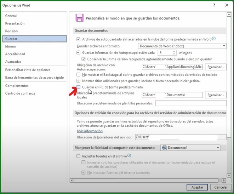The width and height of the screenshot is (234, 194).
Task: Toggle Conservar la última versión recuperada checkbox
Action: 84,59
